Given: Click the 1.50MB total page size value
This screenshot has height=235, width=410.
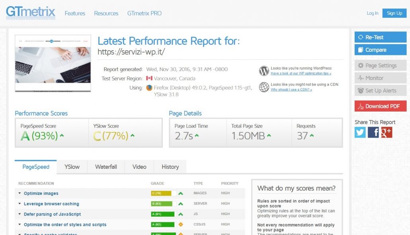Looking at the screenshot, I should [248, 136].
